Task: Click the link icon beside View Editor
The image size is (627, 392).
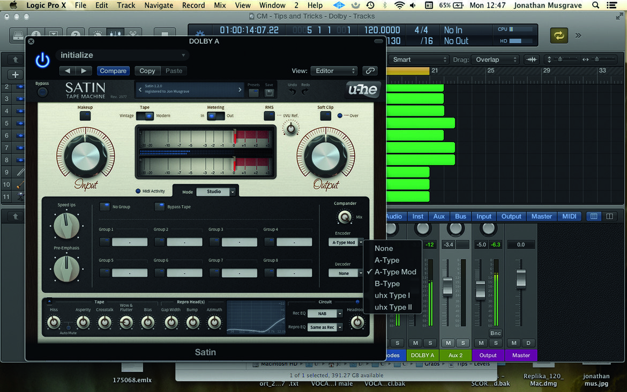Action: pos(370,71)
